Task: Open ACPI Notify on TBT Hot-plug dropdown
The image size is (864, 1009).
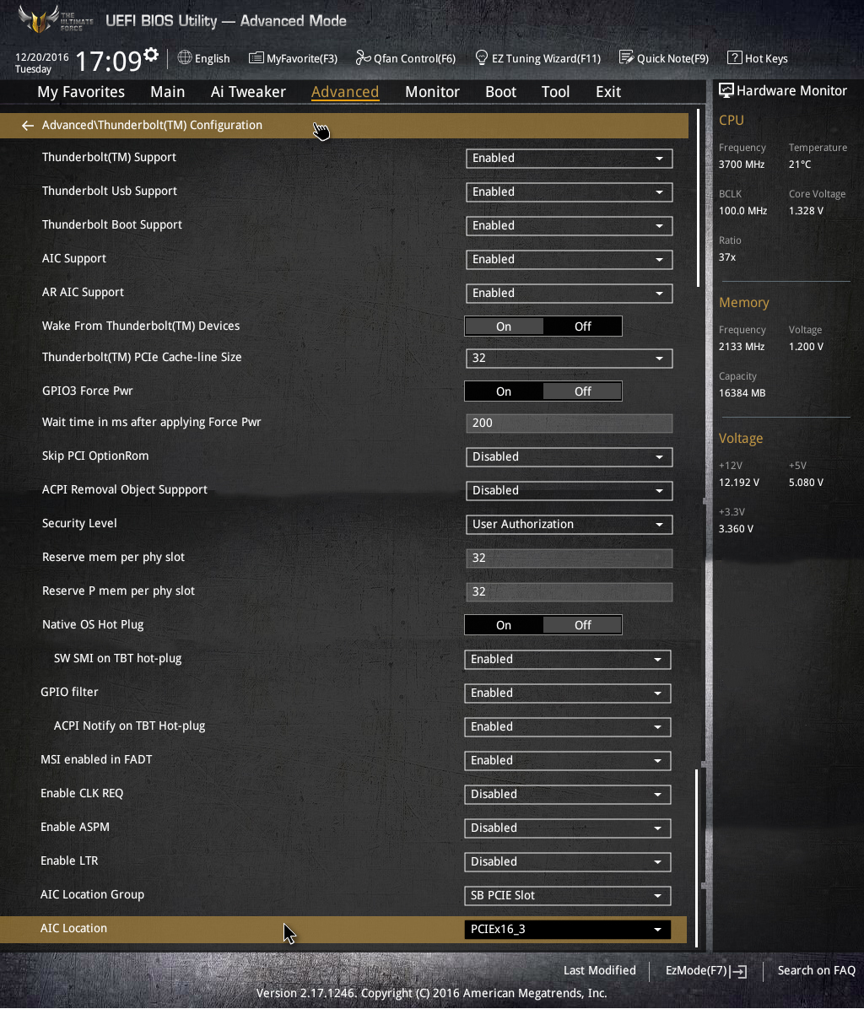Action: coord(568,727)
